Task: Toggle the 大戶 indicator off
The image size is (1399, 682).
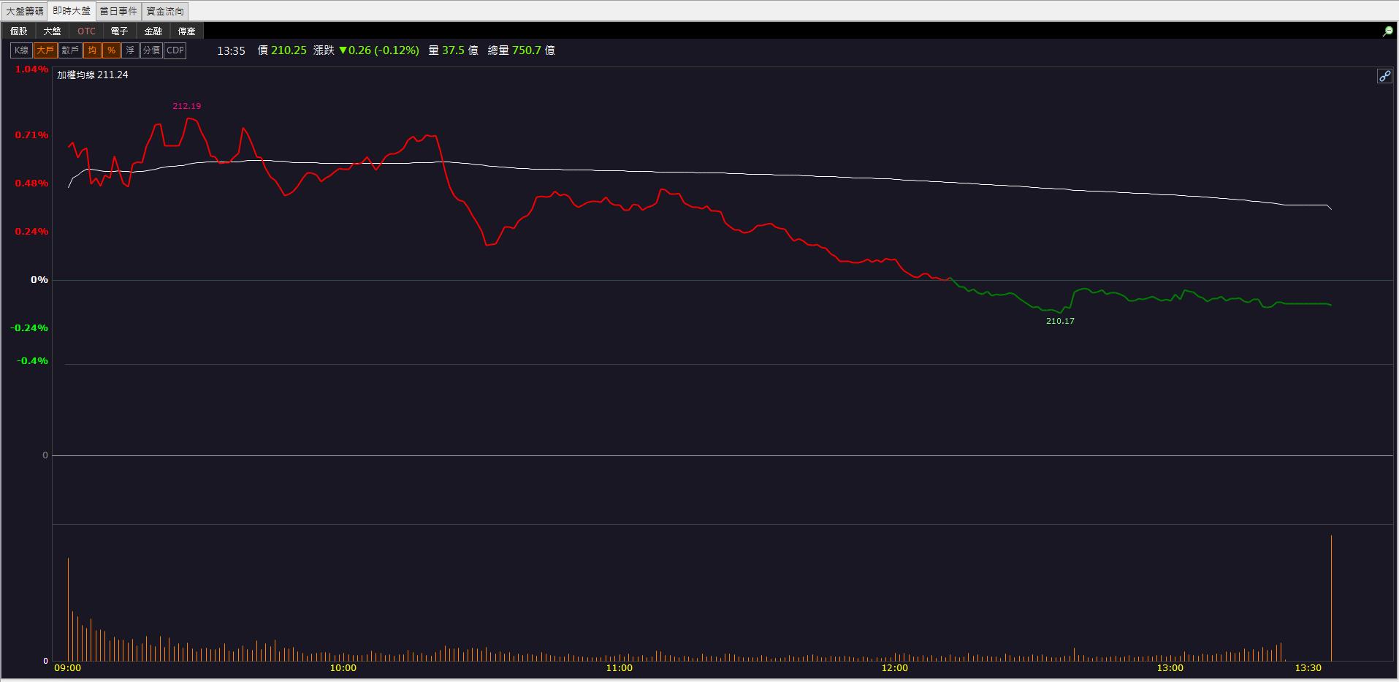Action: click(45, 50)
